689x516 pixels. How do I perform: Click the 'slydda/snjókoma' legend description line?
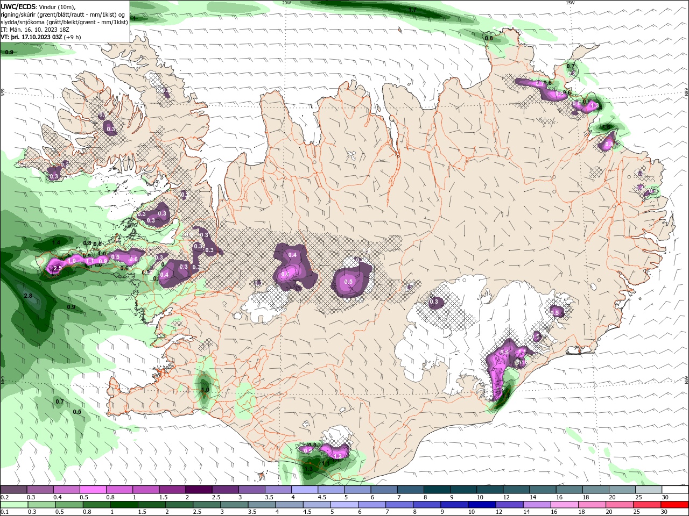(65, 22)
